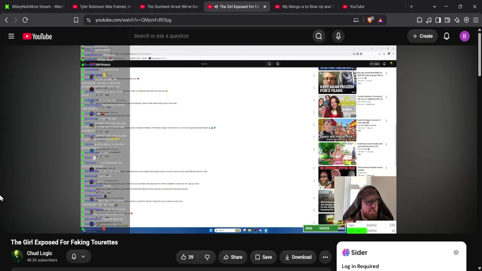Open the Leo AI sparkle icon
Viewport: 482px width, 271px height.
point(457,20)
